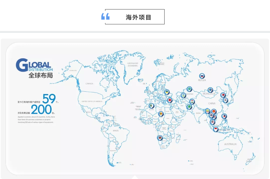Click the Turkey flag pin
The width and height of the screenshot is (270, 179).
(x=170, y=100)
